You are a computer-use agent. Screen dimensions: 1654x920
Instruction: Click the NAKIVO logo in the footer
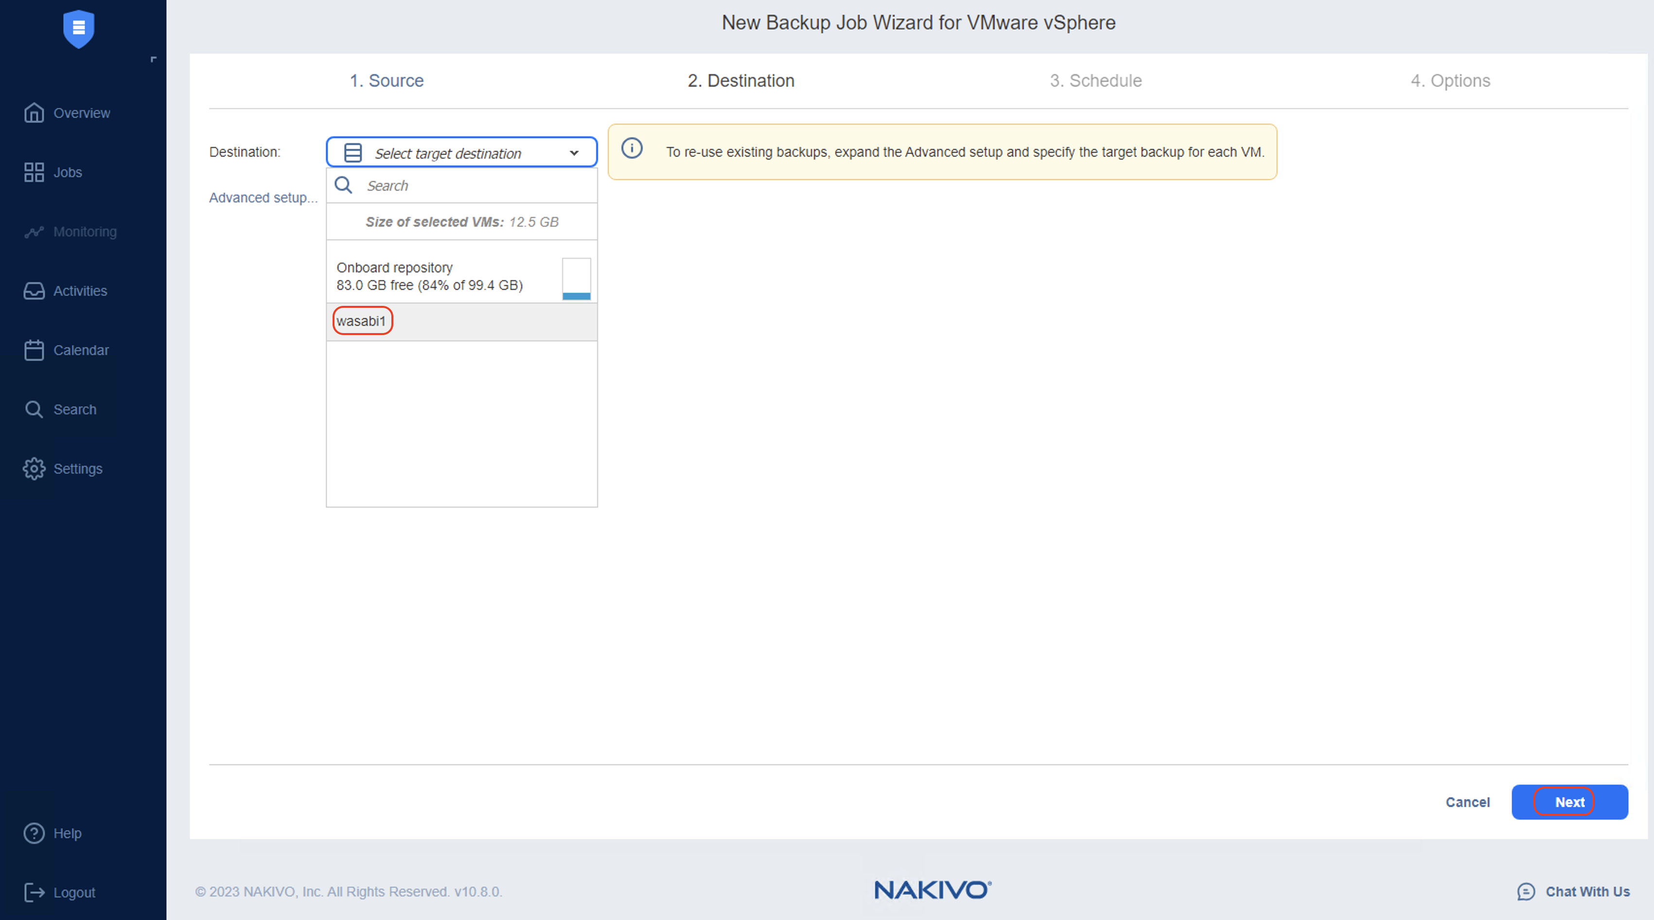click(x=933, y=890)
